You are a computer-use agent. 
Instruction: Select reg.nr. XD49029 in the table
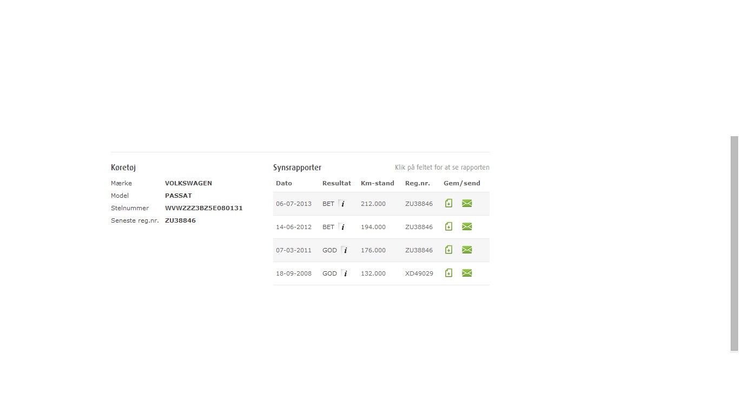419,273
